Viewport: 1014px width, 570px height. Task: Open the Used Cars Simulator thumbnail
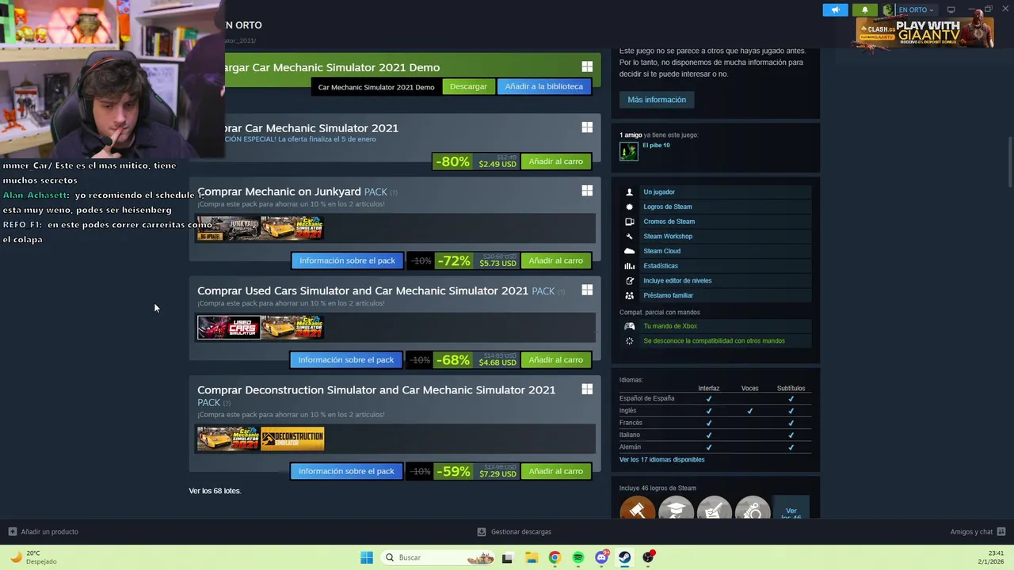(228, 327)
